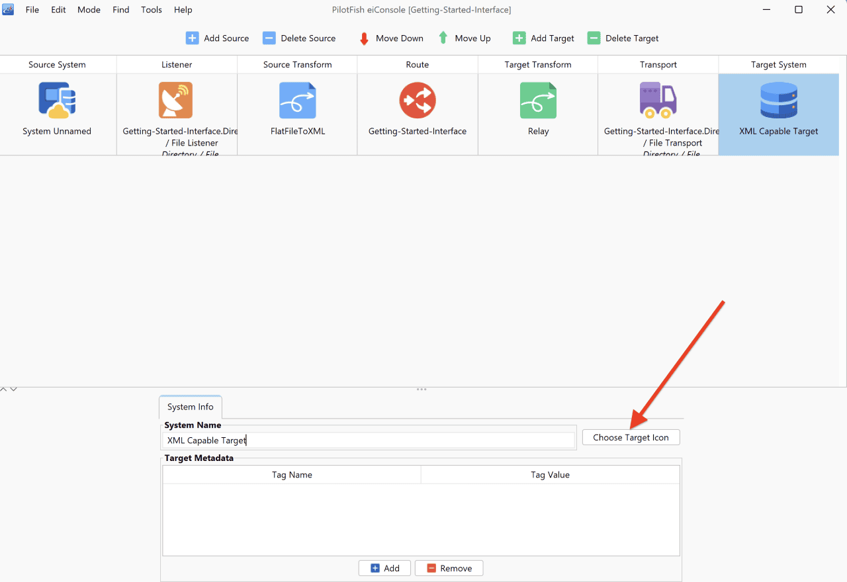Image resolution: width=847 pixels, height=582 pixels.
Task: Click the Target System column header
Action: point(779,65)
